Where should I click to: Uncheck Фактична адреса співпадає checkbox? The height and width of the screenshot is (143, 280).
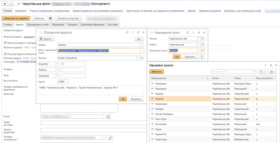5,43
